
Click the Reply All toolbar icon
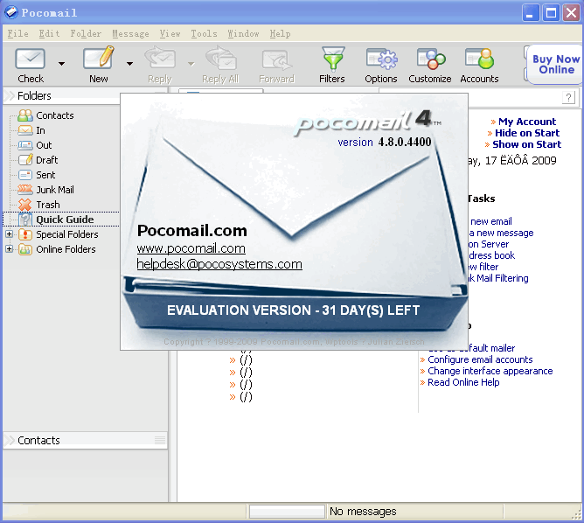coord(221,58)
